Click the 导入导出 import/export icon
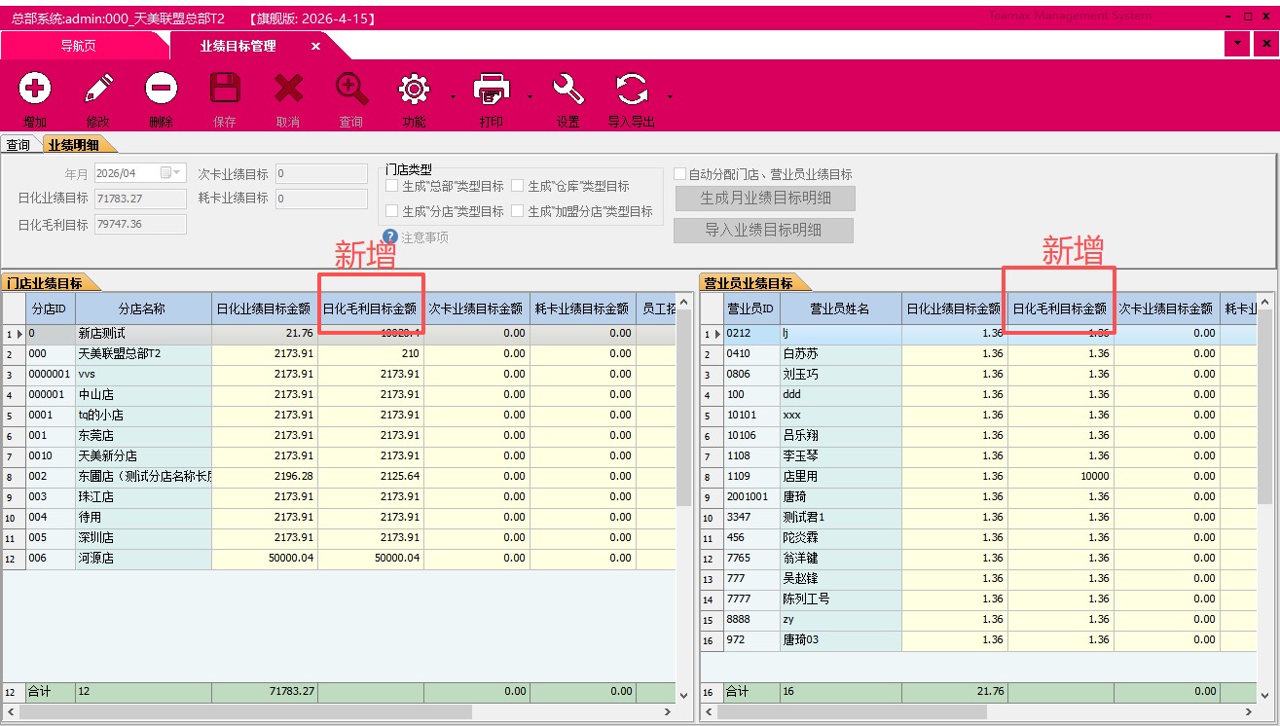1280x726 pixels. point(631,91)
